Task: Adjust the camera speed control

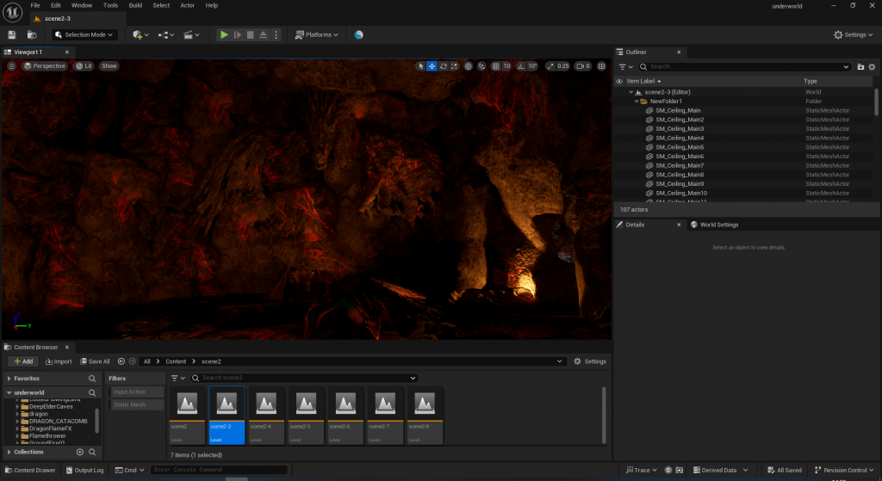Action: coord(584,66)
